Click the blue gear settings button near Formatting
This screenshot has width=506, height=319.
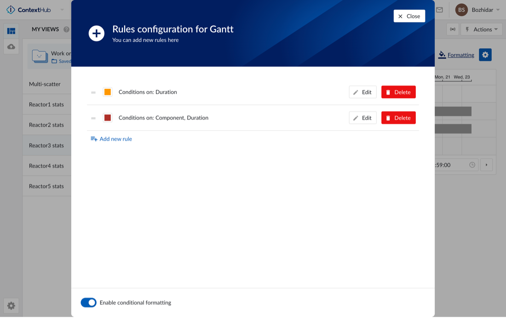tap(485, 55)
